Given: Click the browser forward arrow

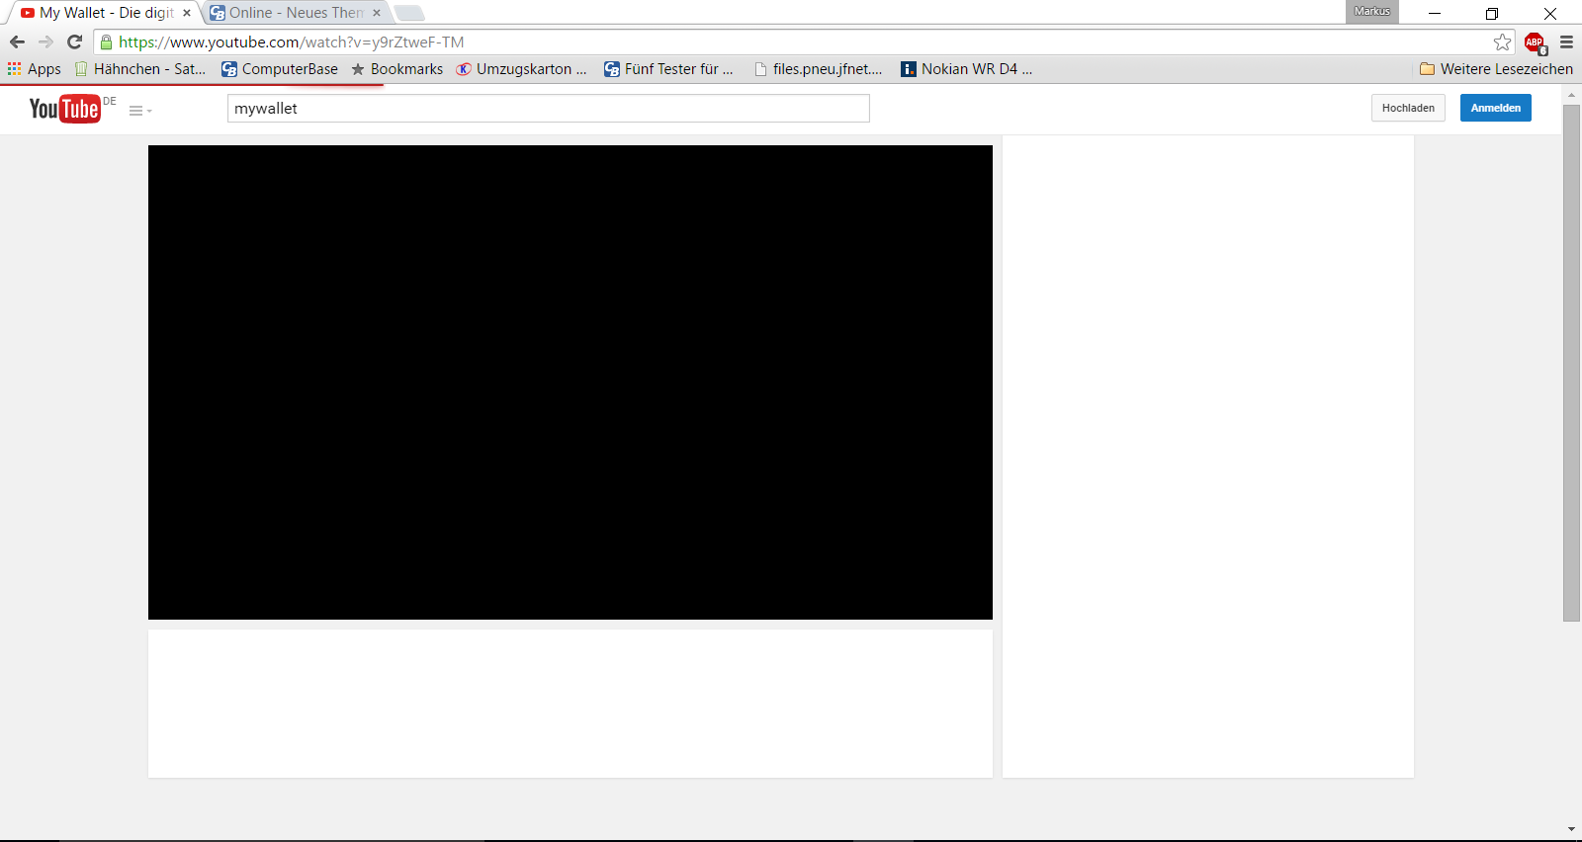Looking at the screenshot, I should pos(45,42).
